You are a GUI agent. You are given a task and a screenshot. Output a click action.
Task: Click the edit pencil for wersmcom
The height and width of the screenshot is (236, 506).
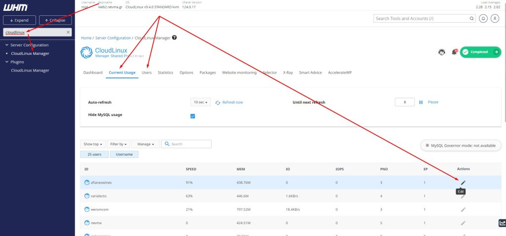(463, 209)
